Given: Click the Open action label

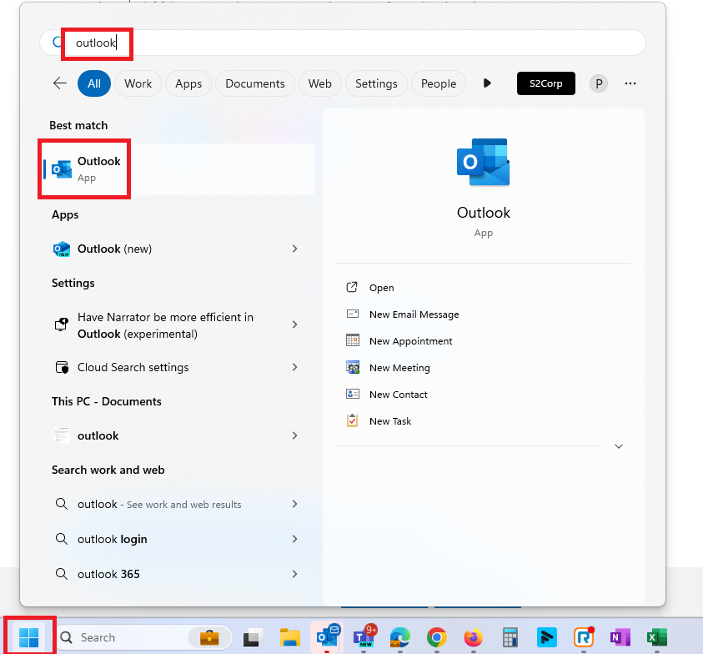Looking at the screenshot, I should (x=382, y=288).
